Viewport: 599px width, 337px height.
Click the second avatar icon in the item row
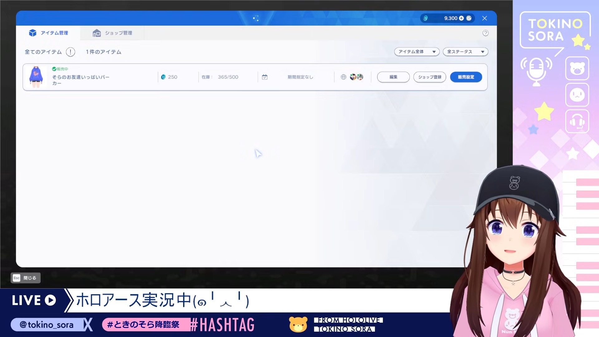(360, 77)
